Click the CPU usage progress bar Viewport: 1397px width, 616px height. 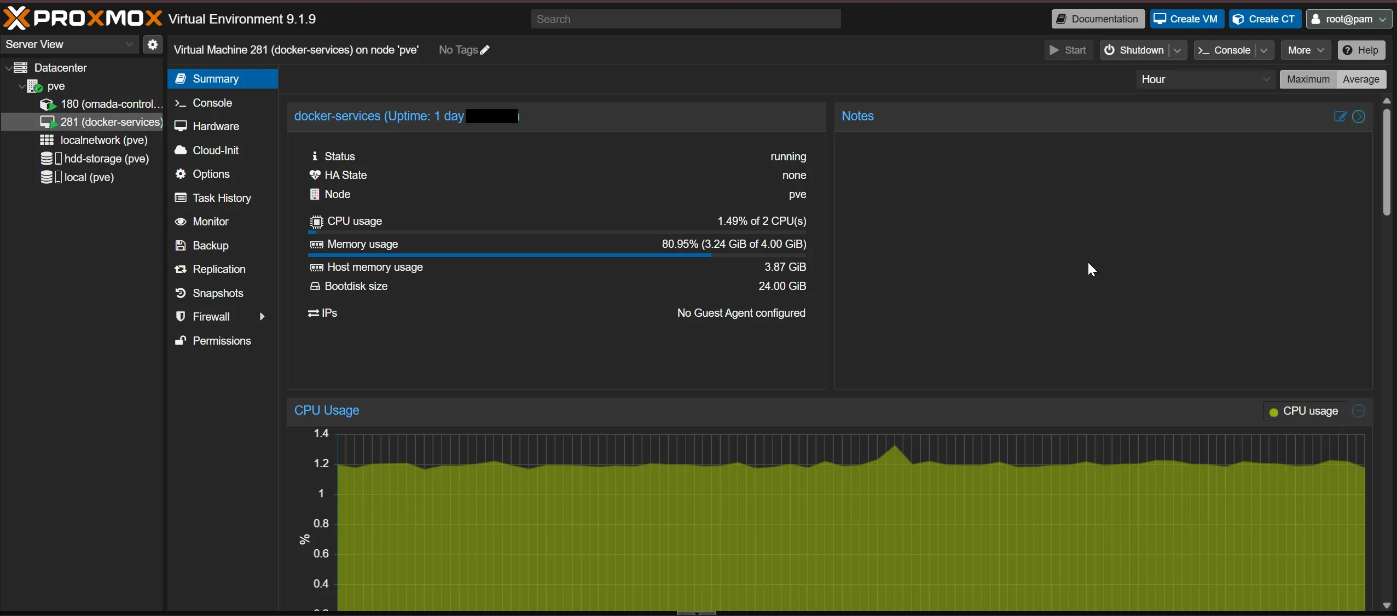(557, 233)
